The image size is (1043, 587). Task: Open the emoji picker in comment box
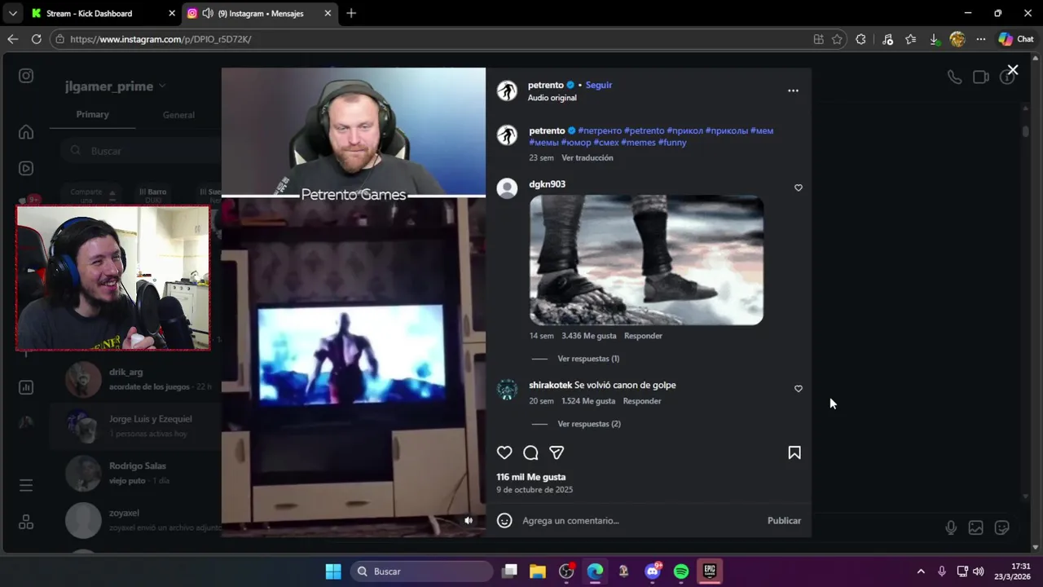[504, 520]
